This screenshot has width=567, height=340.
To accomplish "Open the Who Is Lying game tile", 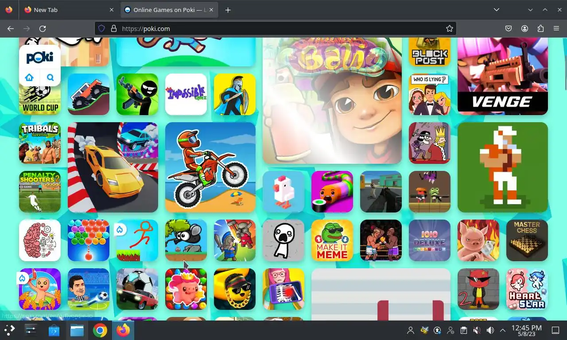I will pos(430,94).
